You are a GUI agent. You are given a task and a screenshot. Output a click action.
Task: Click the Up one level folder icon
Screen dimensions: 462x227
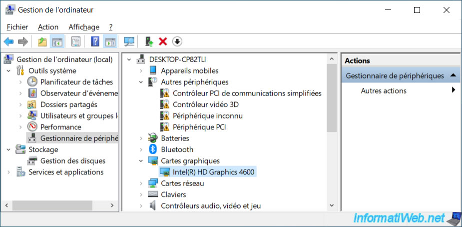click(x=42, y=41)
